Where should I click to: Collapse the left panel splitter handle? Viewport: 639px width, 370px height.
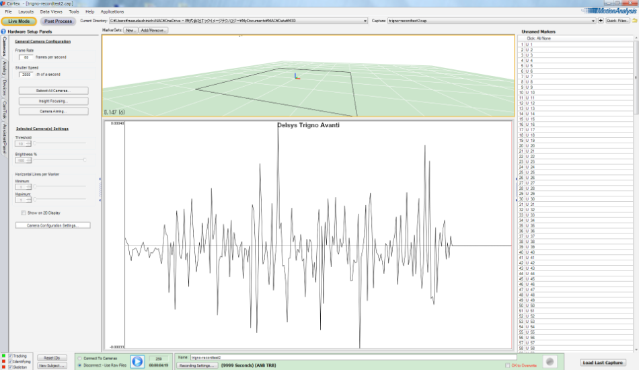pyautogui.click(x=100, y=190)
